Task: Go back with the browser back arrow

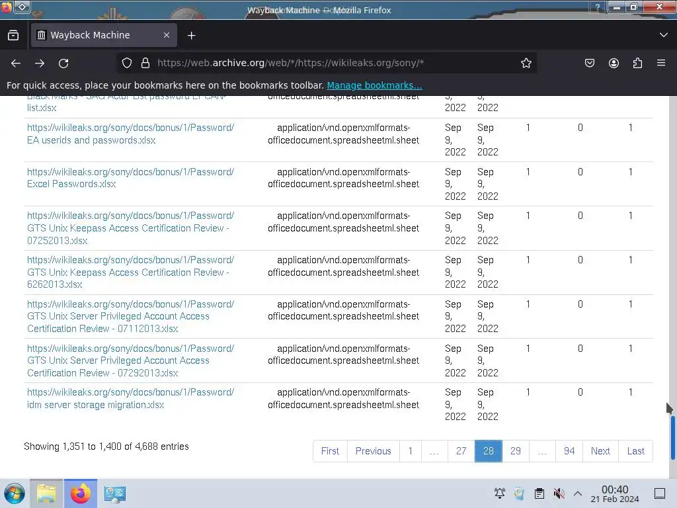Action: pyautogui.click(x=16, y=63)
